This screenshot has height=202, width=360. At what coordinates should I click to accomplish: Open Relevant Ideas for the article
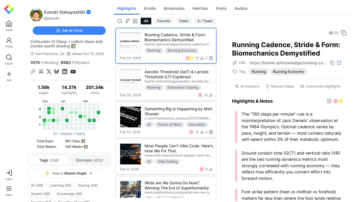point(280,86)
